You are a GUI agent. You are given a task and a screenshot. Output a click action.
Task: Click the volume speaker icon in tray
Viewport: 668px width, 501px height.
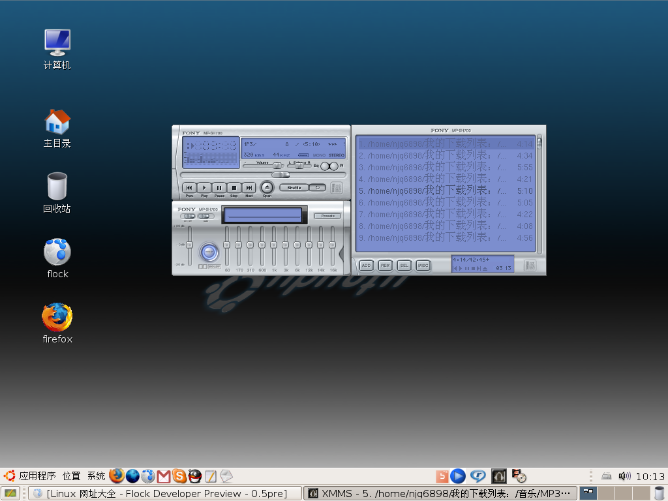[624, 476]
